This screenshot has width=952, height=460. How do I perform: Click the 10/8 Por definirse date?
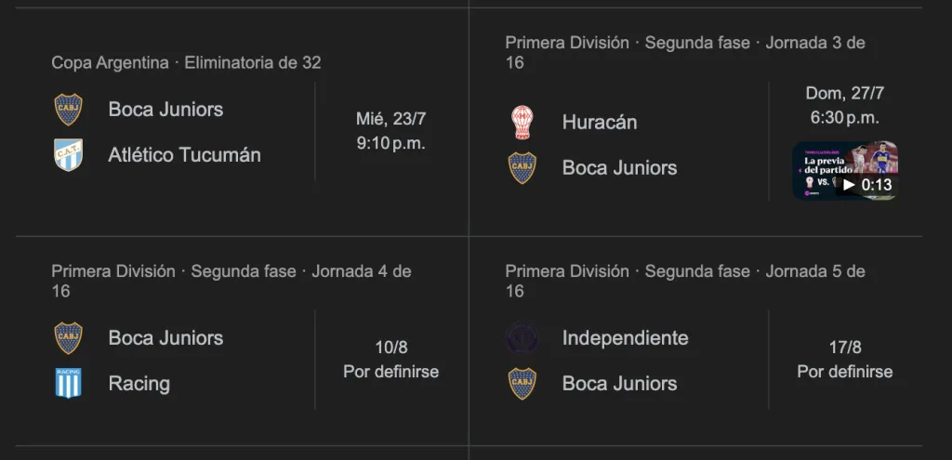[x=390, y=360]
